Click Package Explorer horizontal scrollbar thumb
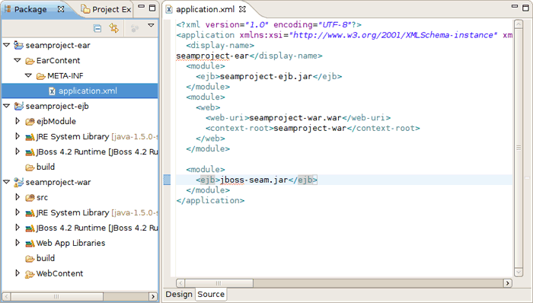The image size is (533, 303). tap(57, 297)
